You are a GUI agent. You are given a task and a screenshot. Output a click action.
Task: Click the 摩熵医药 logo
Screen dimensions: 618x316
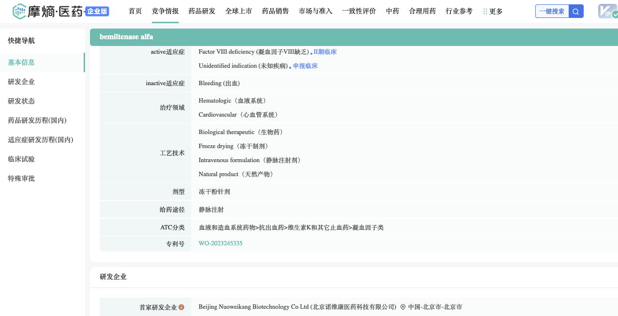tap(47, 11)
